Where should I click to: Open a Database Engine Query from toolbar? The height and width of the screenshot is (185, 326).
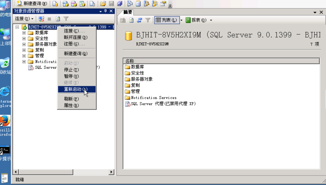click(55, 3)
